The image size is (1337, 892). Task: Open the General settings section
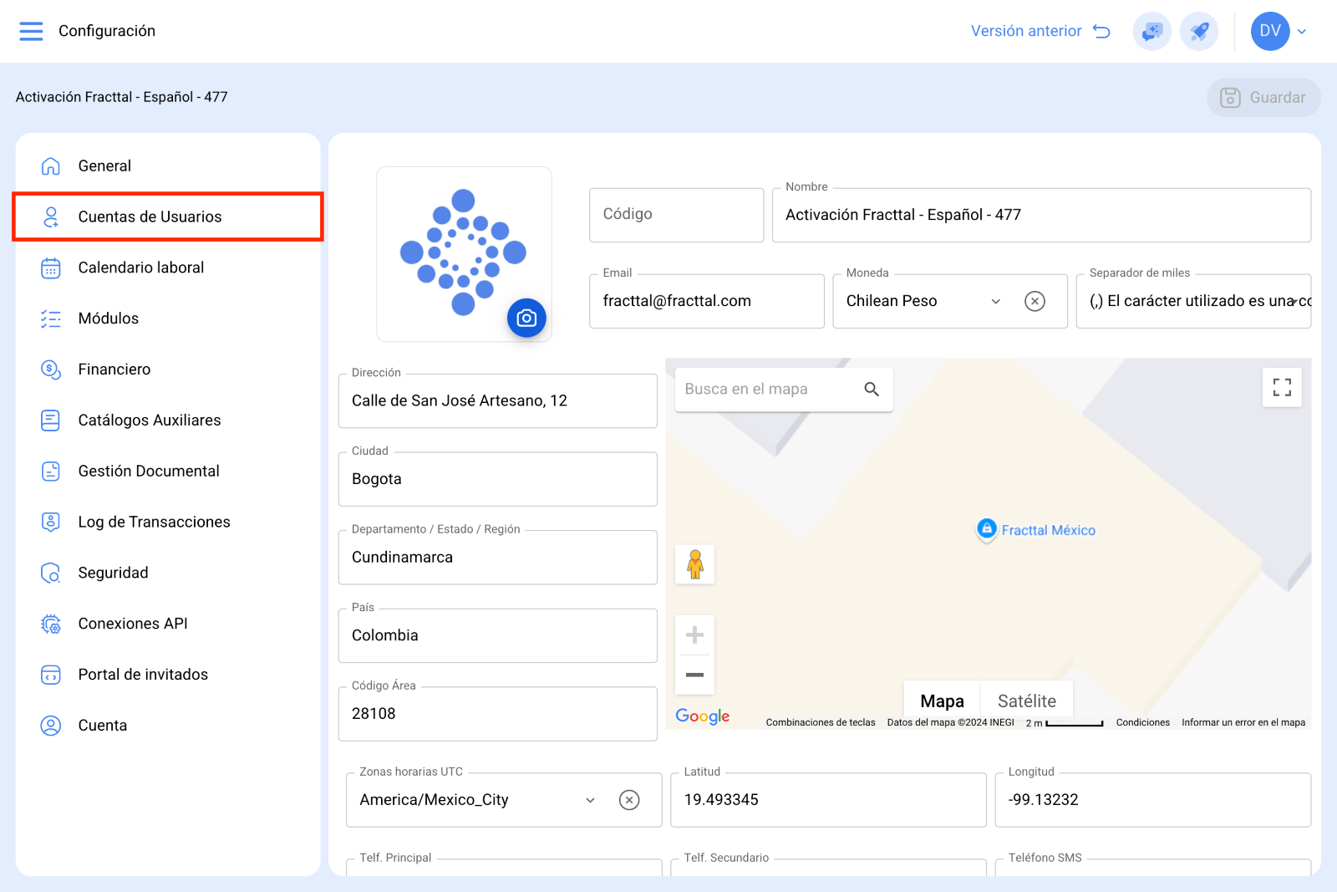coord(168,166)
